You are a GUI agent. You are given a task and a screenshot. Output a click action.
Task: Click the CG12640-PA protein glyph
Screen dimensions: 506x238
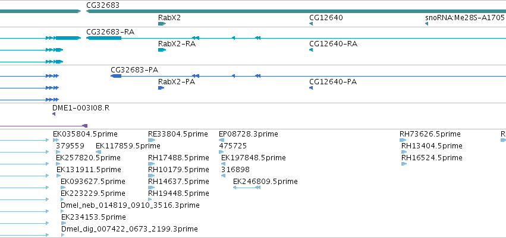(311, 88)
